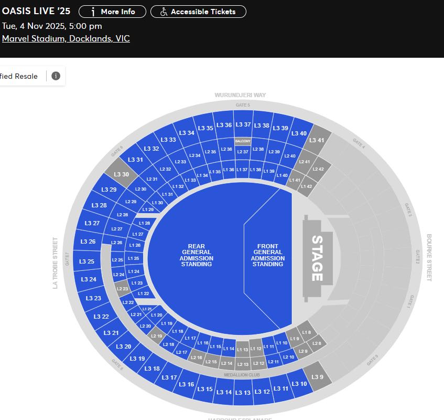Image resolution: width=444 pixels, height=420 pixels.
Task: Select section L3 25 near La Trobe Street
Action: pos(87,261)
